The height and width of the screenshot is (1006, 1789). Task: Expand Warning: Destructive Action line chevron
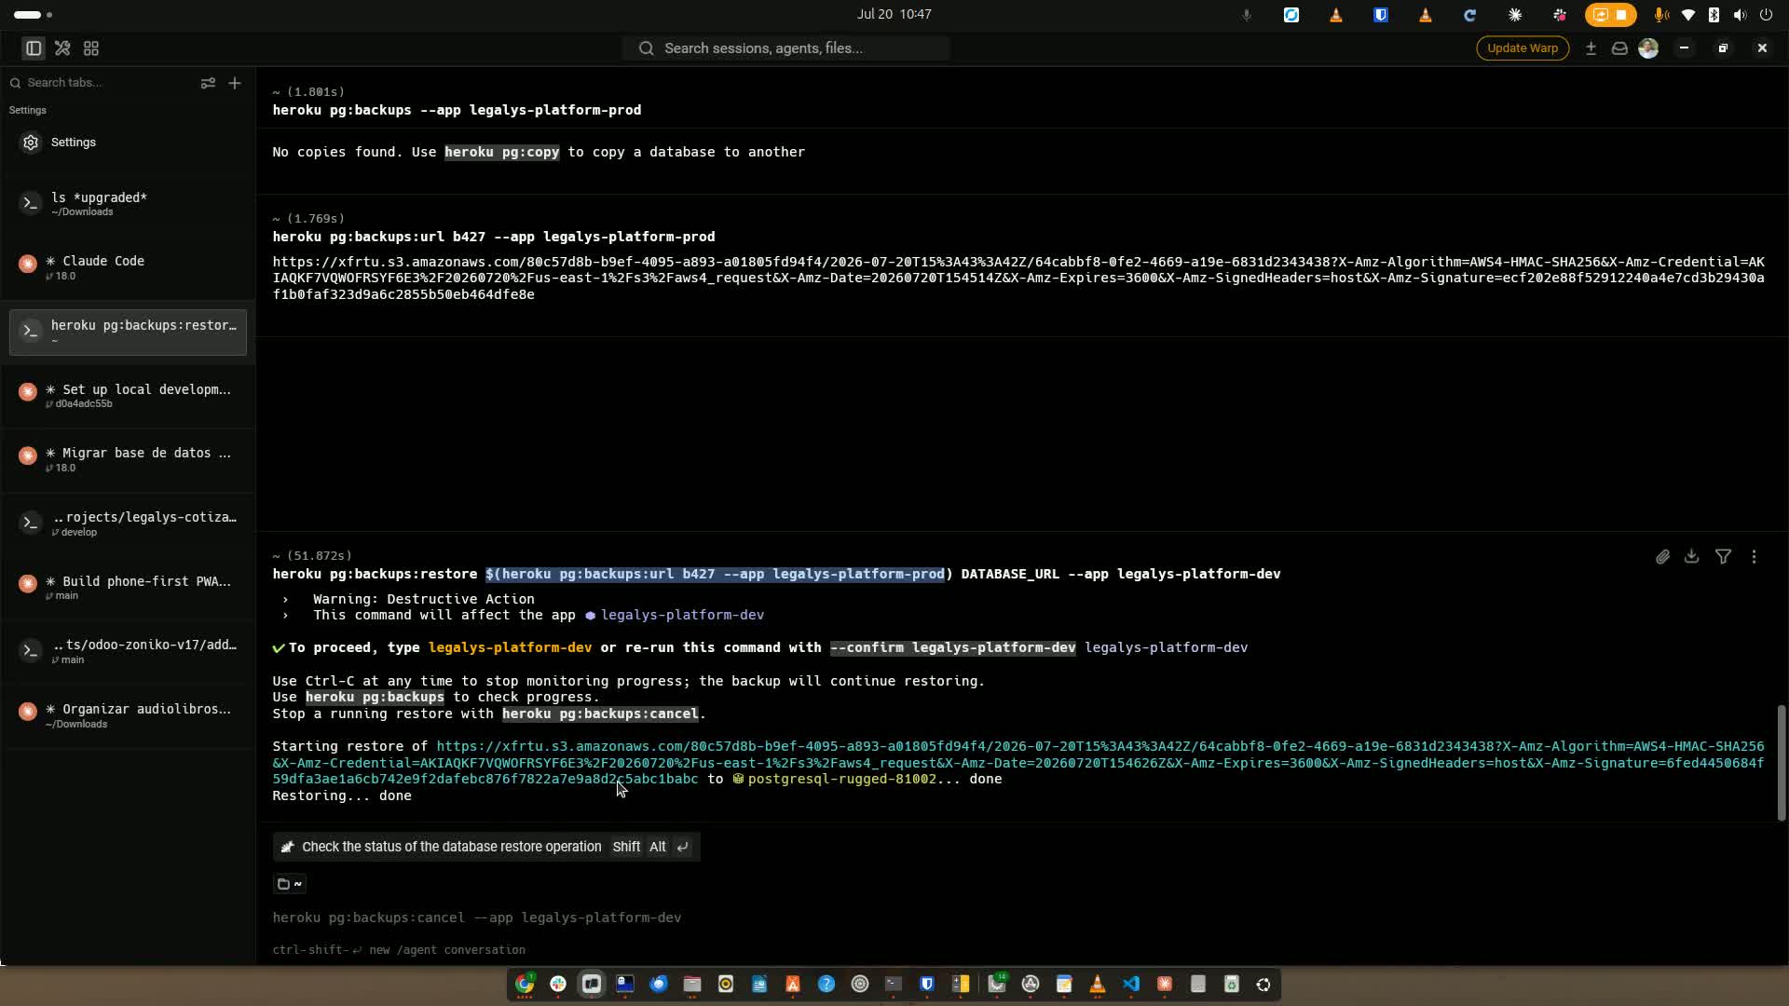(285, 599)
